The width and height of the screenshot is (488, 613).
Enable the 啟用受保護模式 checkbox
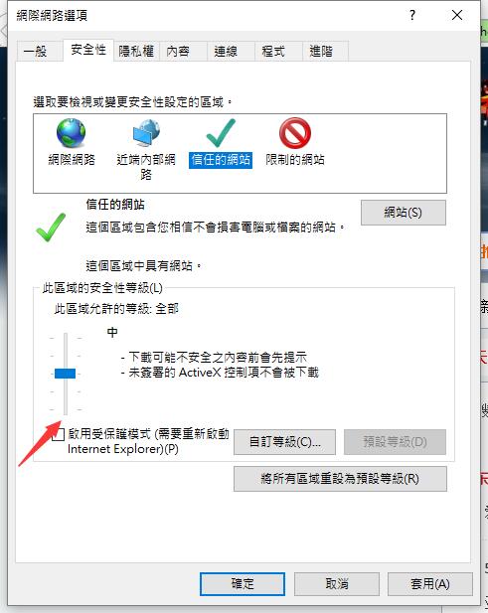coord(59,434)
